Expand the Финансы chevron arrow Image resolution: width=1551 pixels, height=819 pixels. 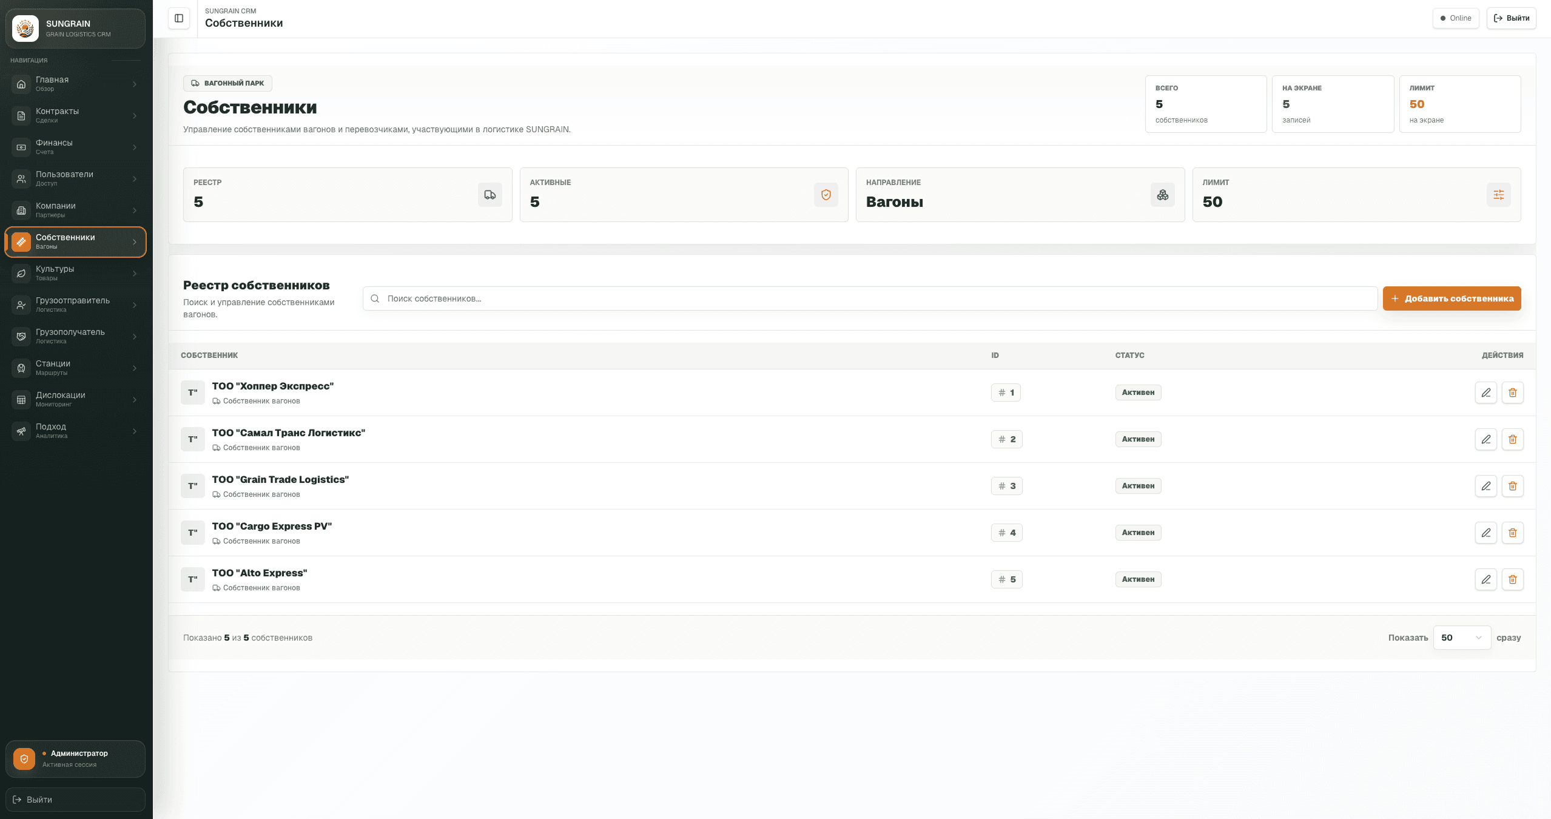(x=135, y=147)
